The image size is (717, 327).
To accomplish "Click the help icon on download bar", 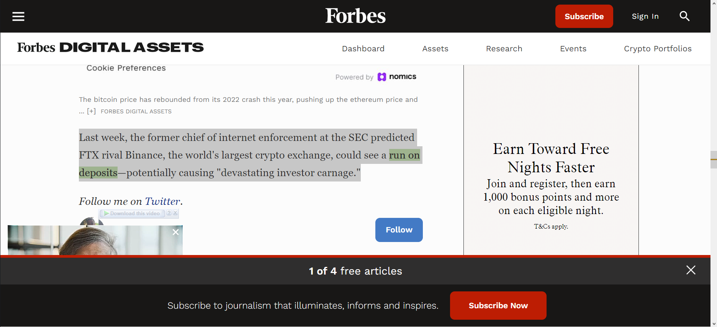I will pos(169,213).
